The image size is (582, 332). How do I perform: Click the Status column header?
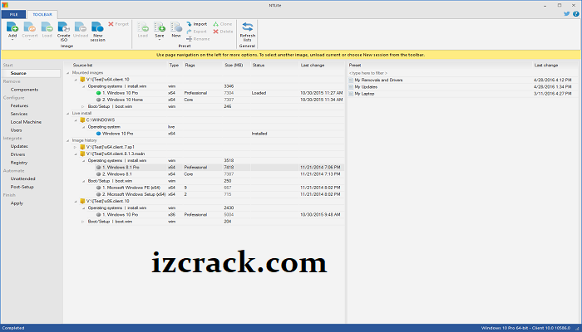pyautogui.click(x=259, y=66)
